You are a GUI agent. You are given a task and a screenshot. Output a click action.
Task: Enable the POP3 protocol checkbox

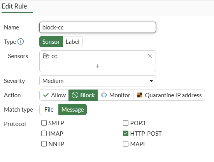126,123
